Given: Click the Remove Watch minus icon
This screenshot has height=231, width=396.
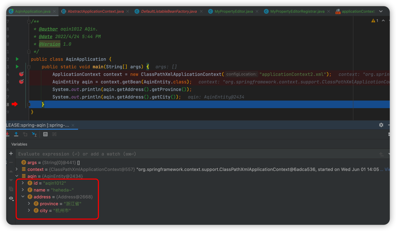Looking at the screenshot, I should click(x=11, y=162).
